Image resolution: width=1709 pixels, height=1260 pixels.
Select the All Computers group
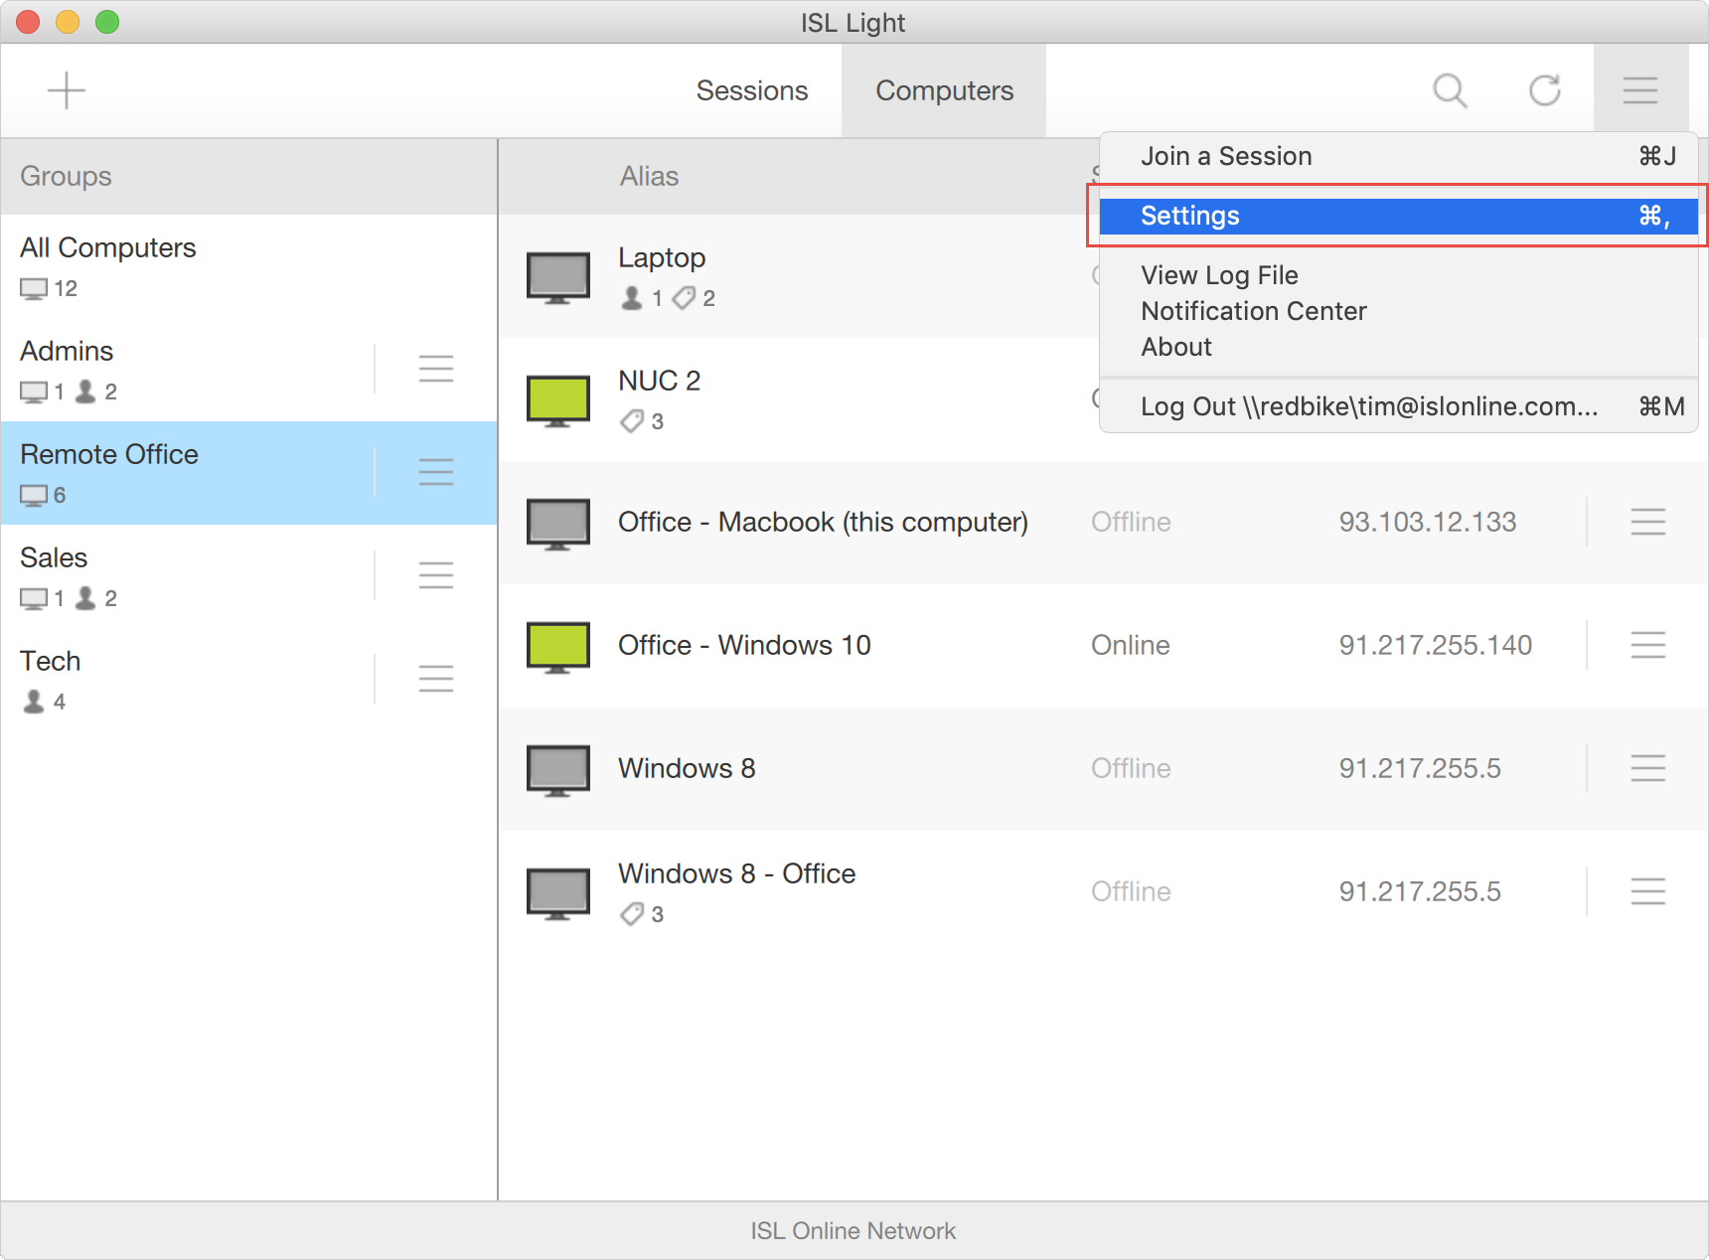pos(248,266)
